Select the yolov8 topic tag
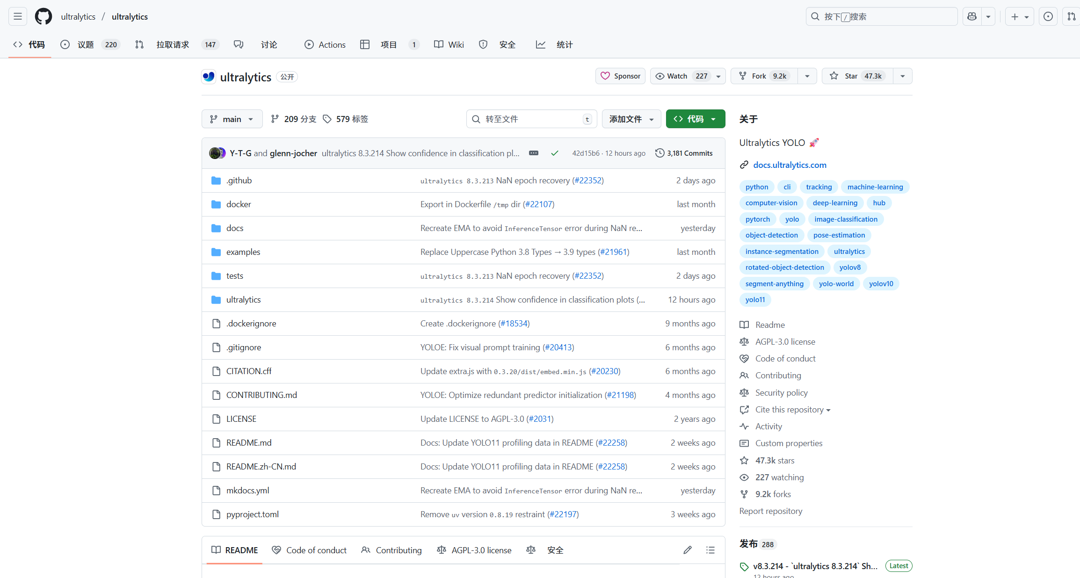 pos(849,267)
